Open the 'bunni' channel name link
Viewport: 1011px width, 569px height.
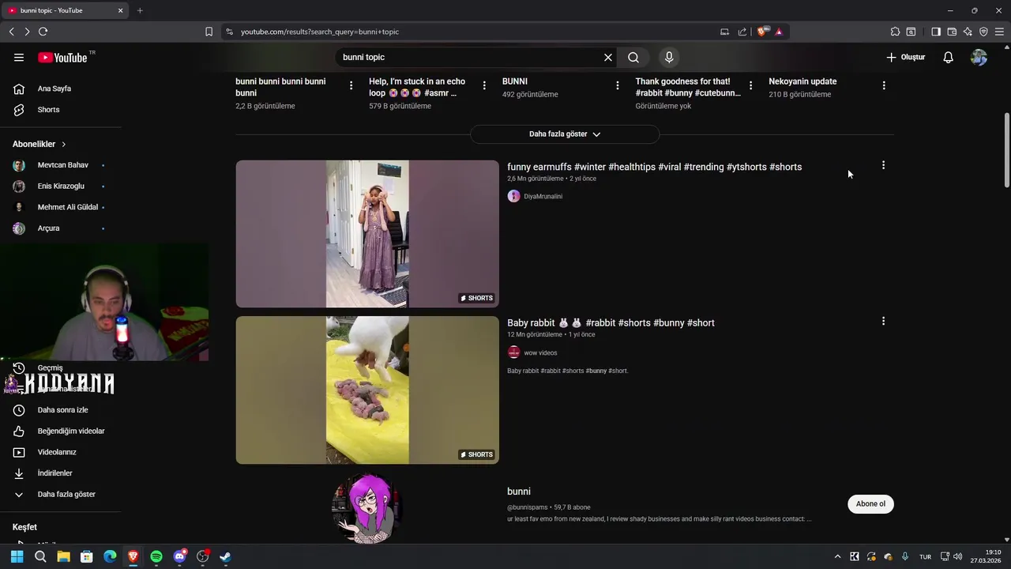(x=519, y=492)
